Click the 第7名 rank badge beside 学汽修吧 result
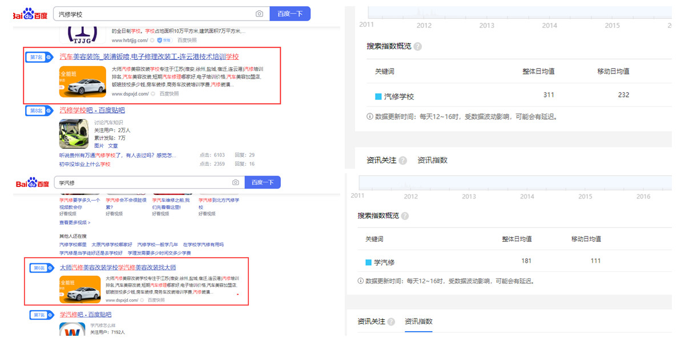Viewport: 685px width, 342px height. click(x=42, y=315)
